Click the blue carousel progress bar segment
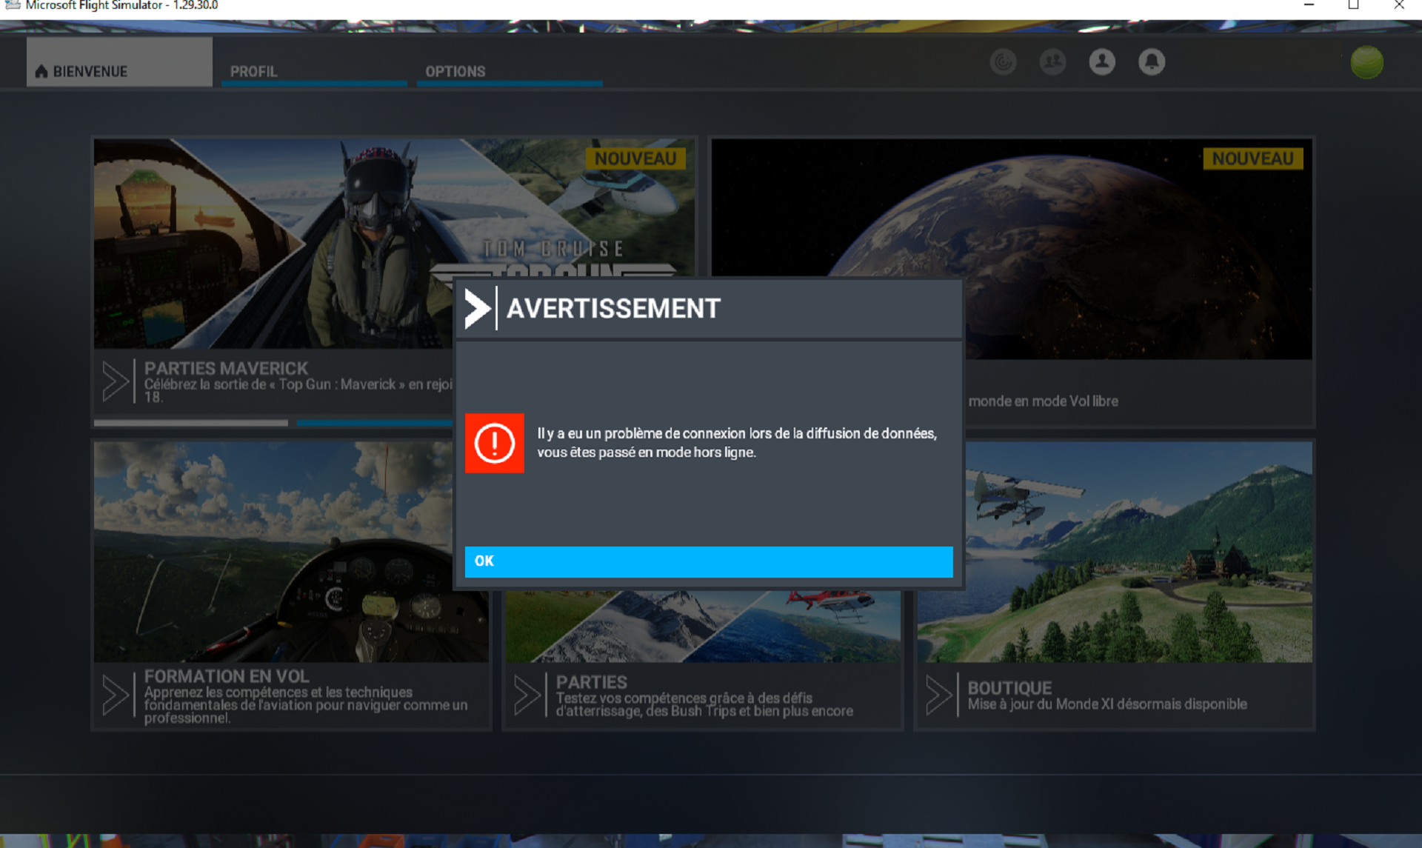The image size is (1422, 848). pos(375,423)
